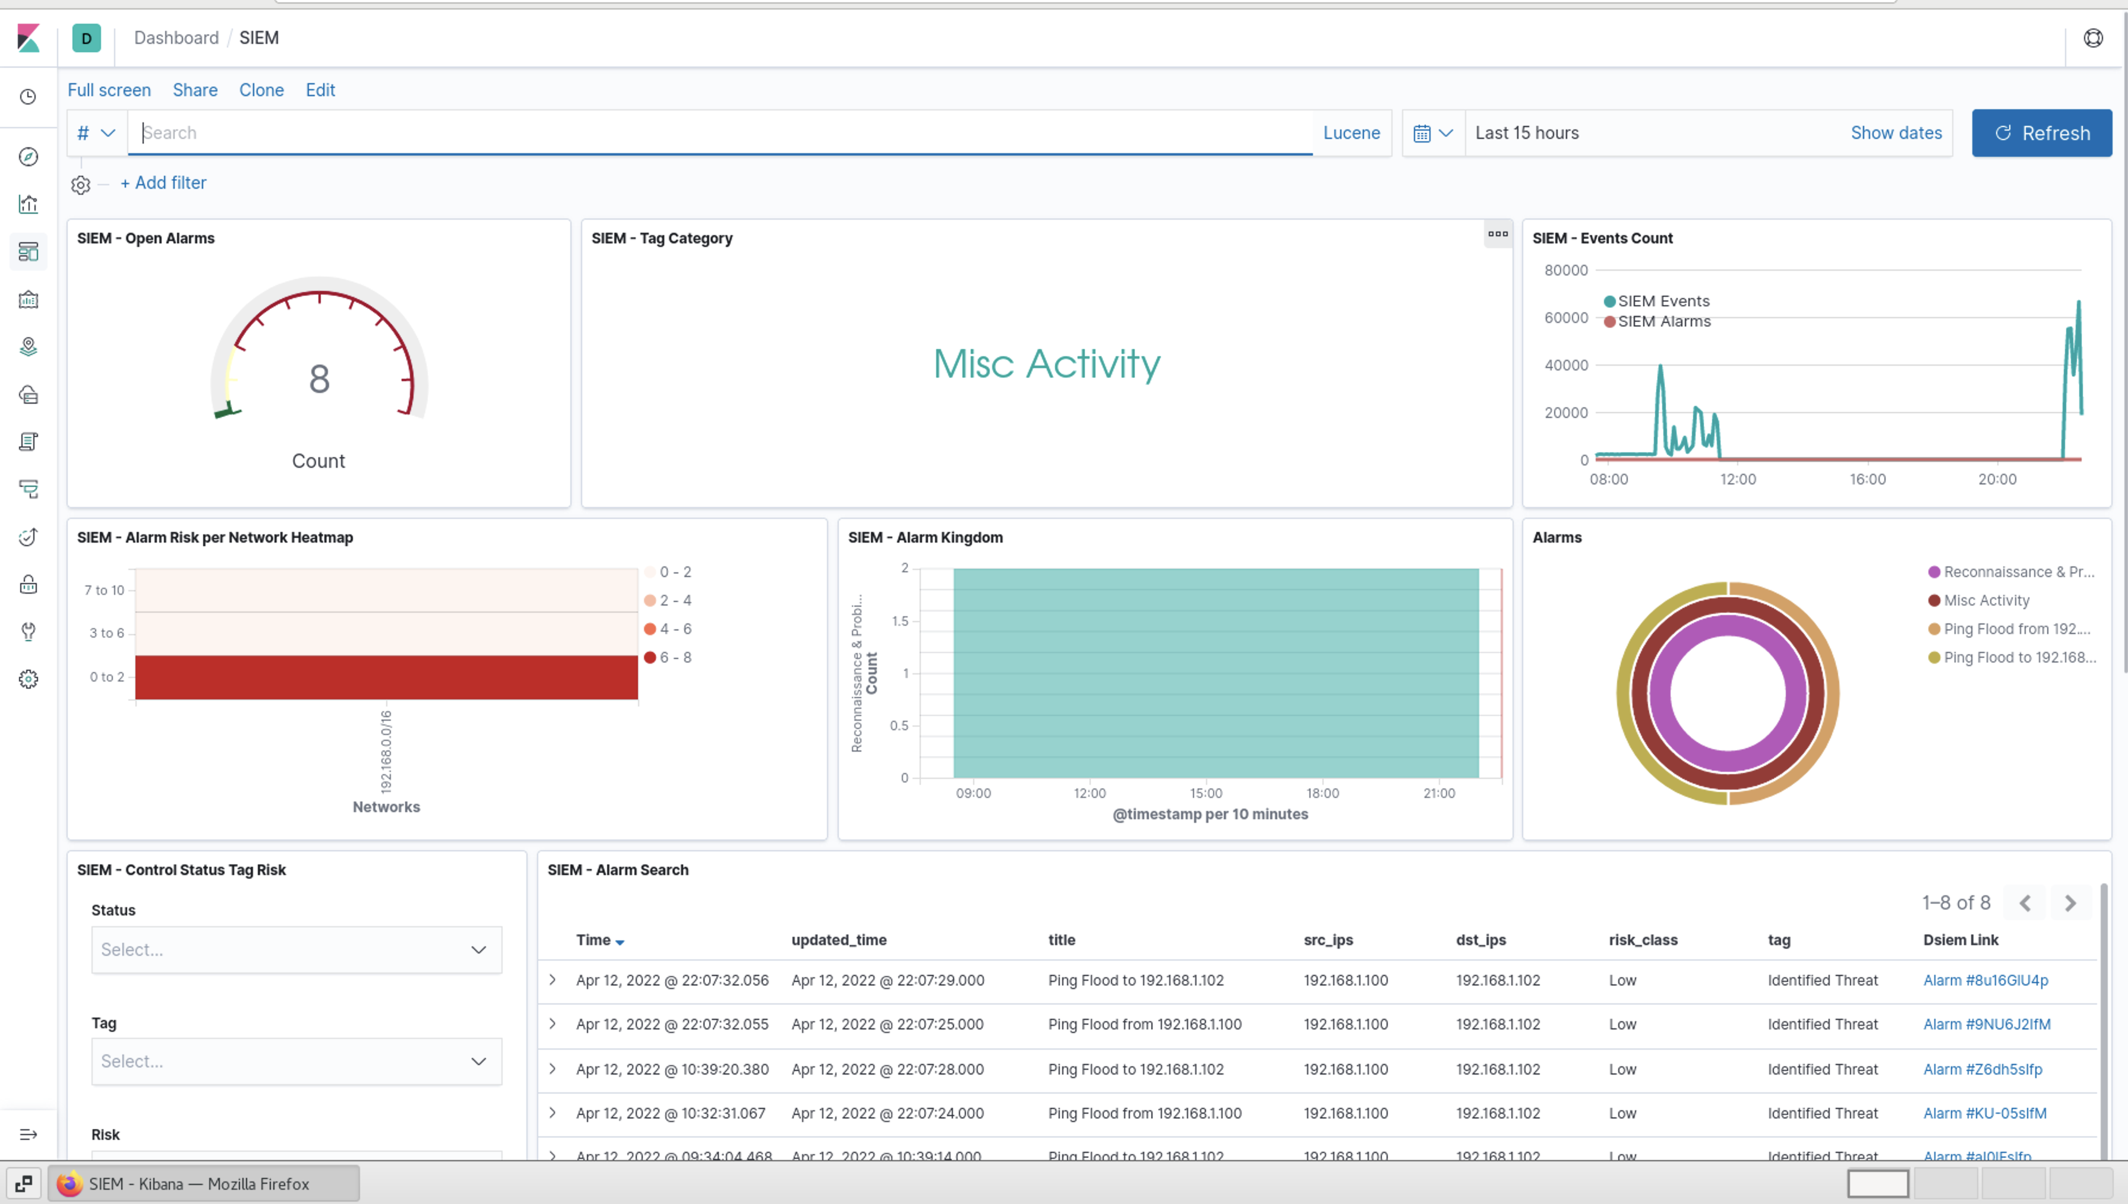This screenshot has height=1204, width=2128.
Task: Toggle SIEM Events legend series
Action: 1656,301
